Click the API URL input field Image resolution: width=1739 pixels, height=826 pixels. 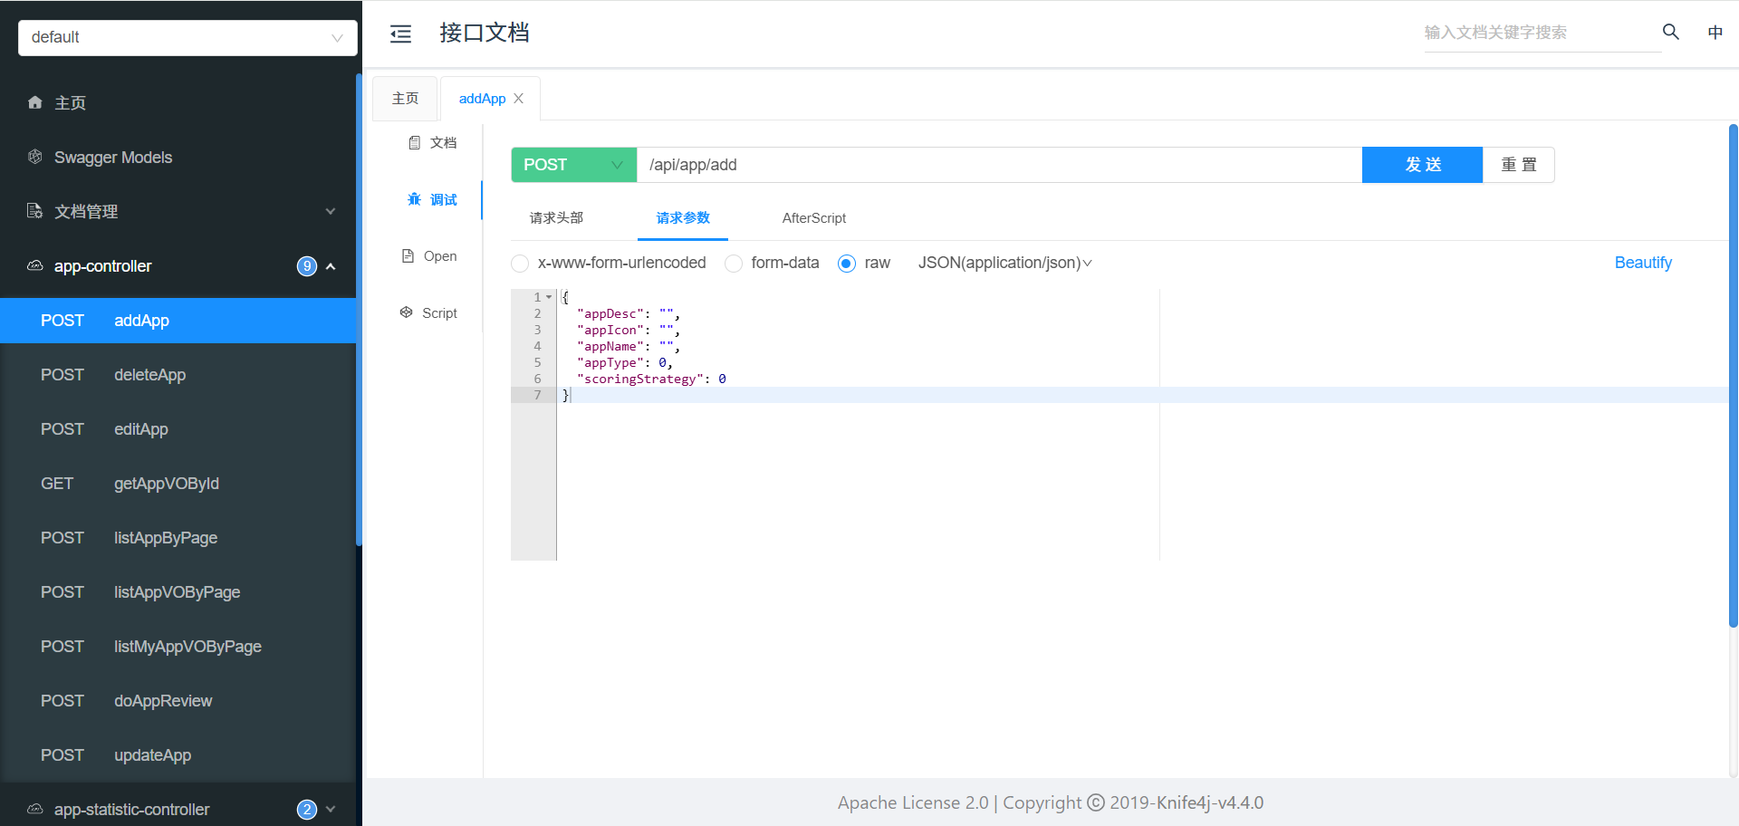point(998,165)
